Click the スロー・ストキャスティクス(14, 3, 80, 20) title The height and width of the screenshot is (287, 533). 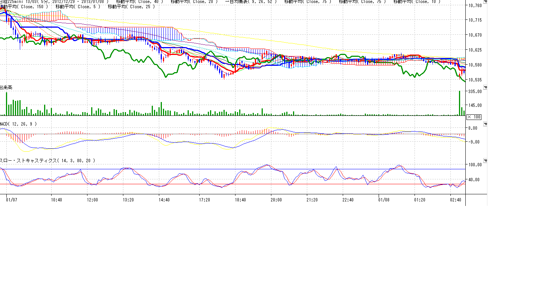click(47, 161)
